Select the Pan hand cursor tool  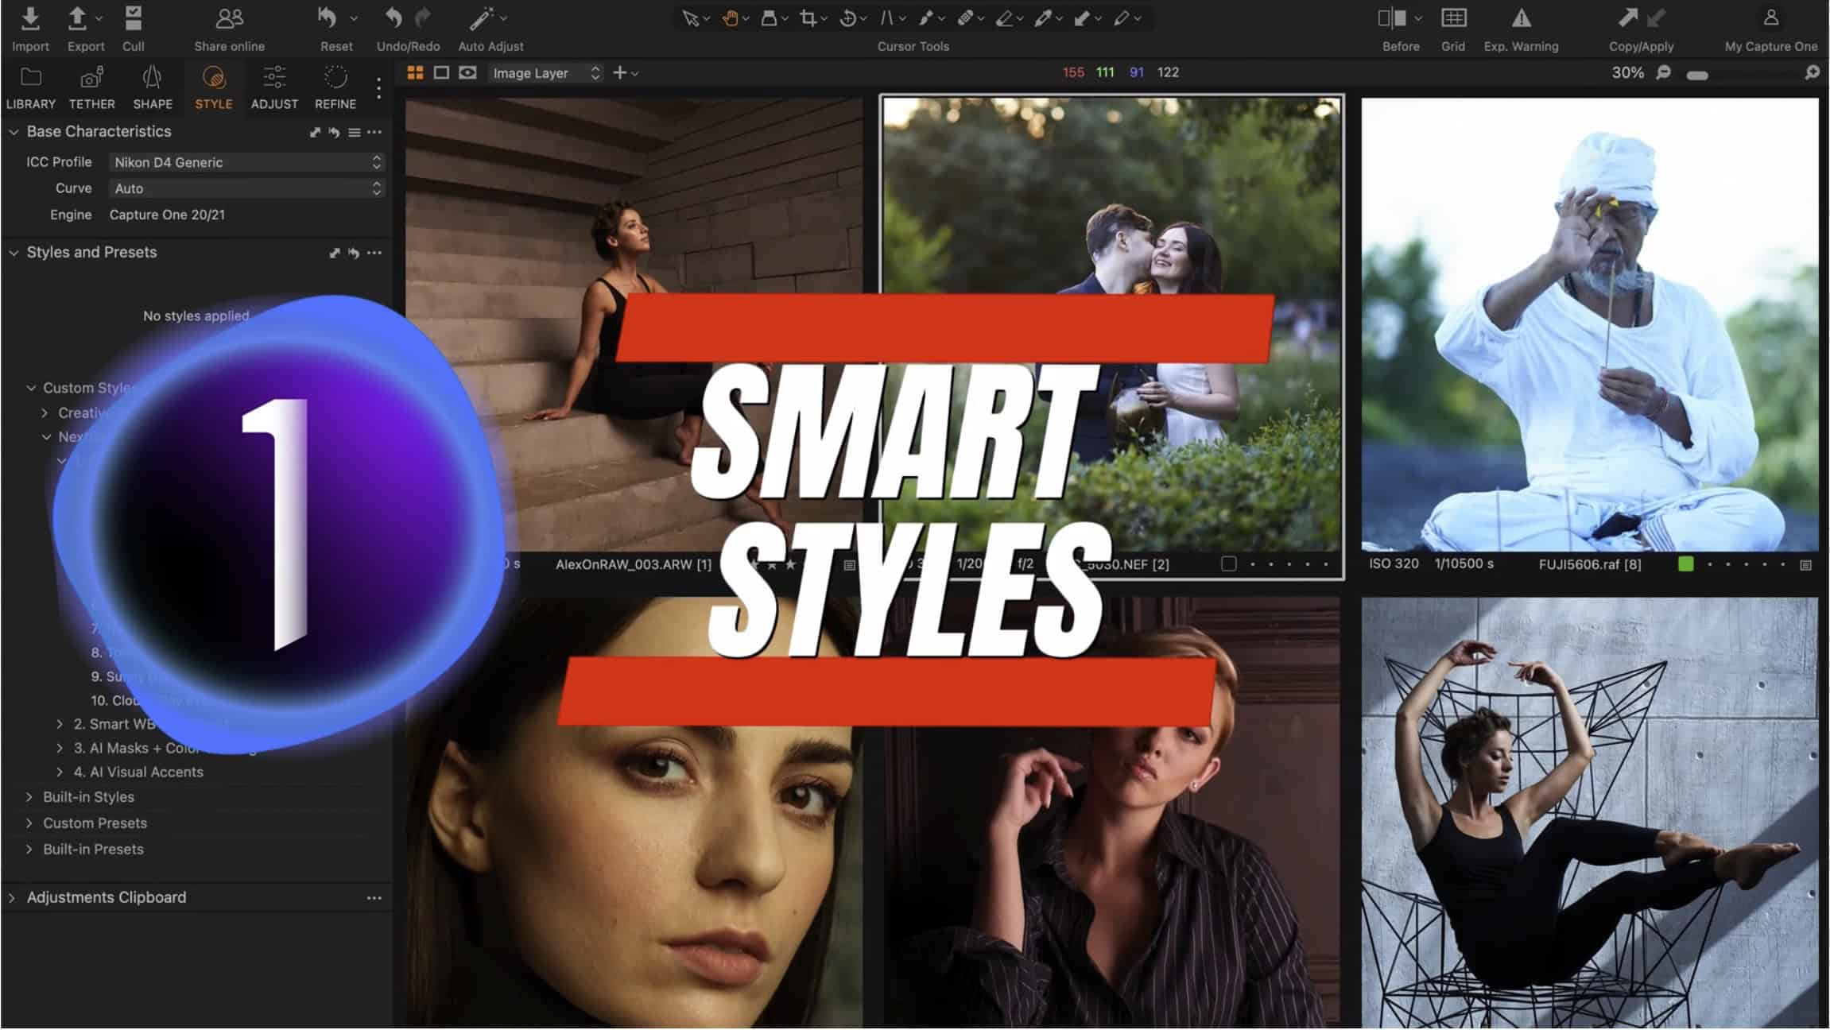pyautogui.click(x=729, y=17)
